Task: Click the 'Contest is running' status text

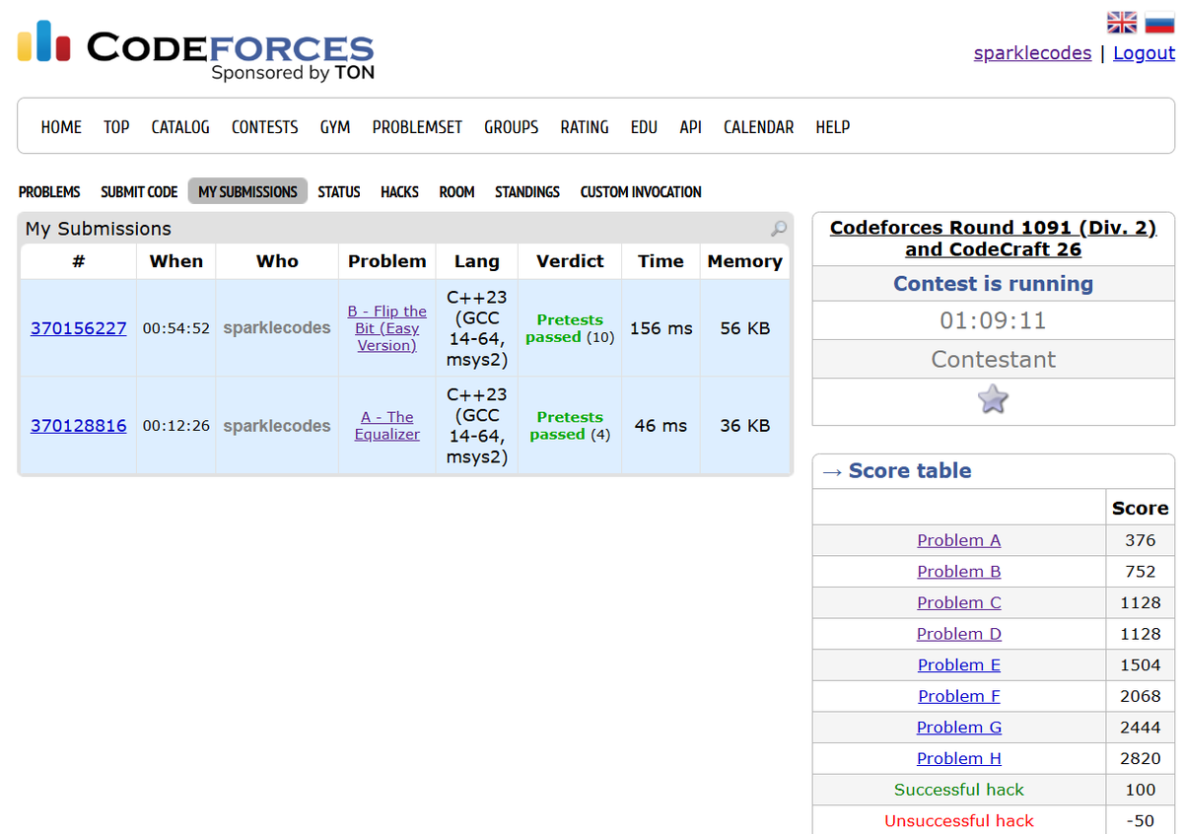Action: click(x=993, y=284)
